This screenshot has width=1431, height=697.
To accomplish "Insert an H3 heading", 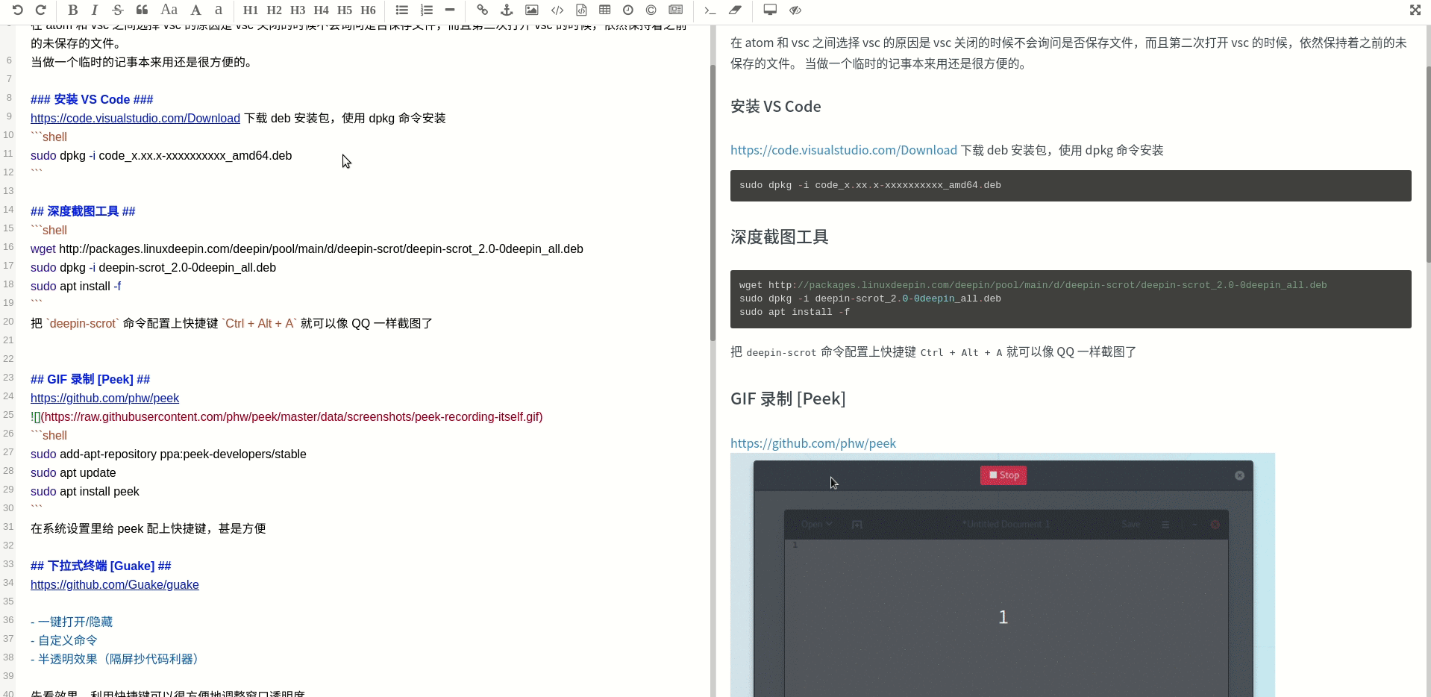I will 298,10.
